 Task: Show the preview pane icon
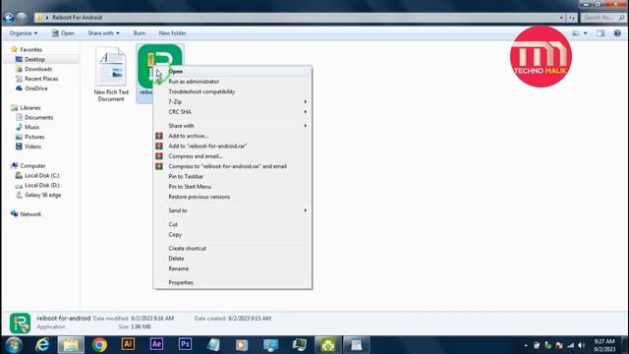coord(600,33)
